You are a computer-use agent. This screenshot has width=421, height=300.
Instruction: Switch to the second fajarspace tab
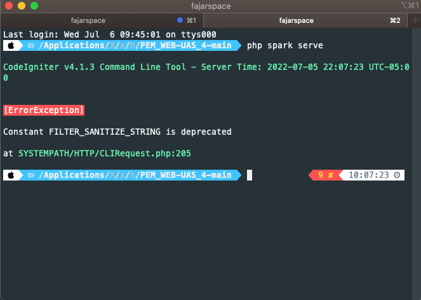coord(305,20)
